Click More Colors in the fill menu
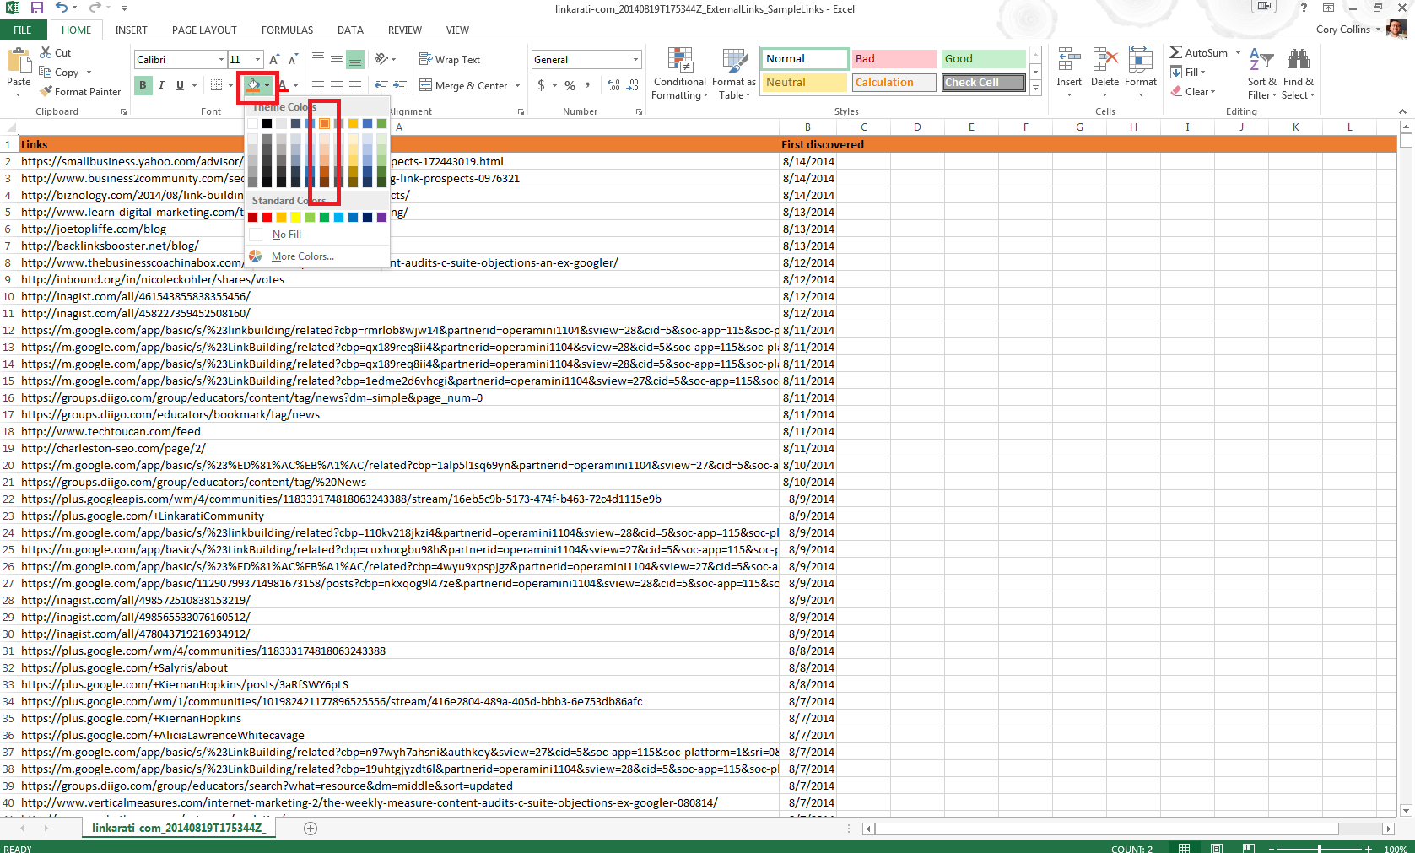Screen dimensions: 1415x853 click(x=302, y=256)
